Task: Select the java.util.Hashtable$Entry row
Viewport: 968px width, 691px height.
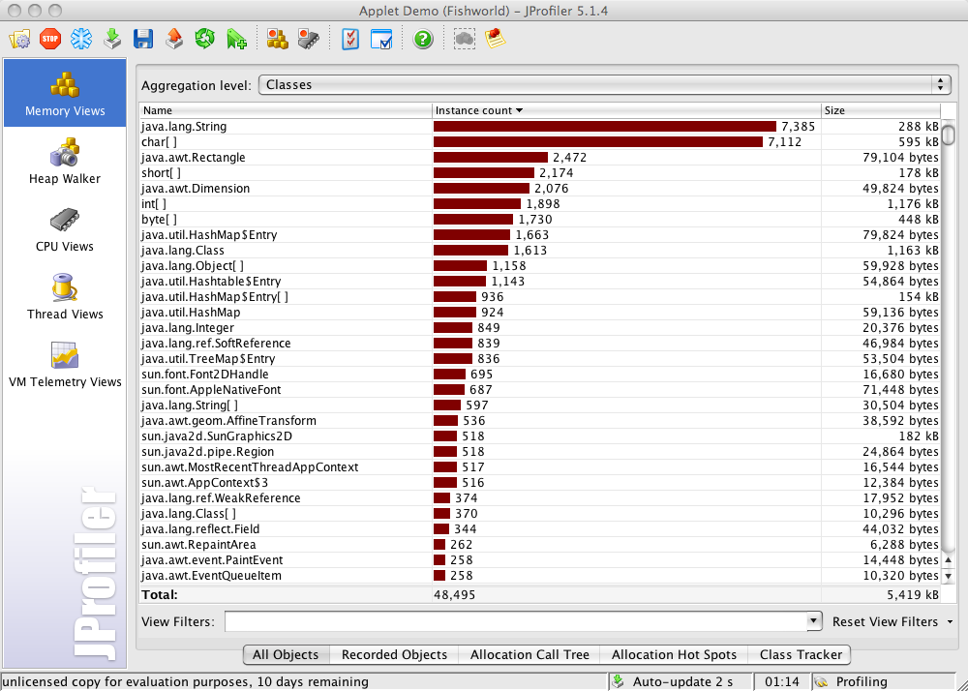Action: (540, 282)
